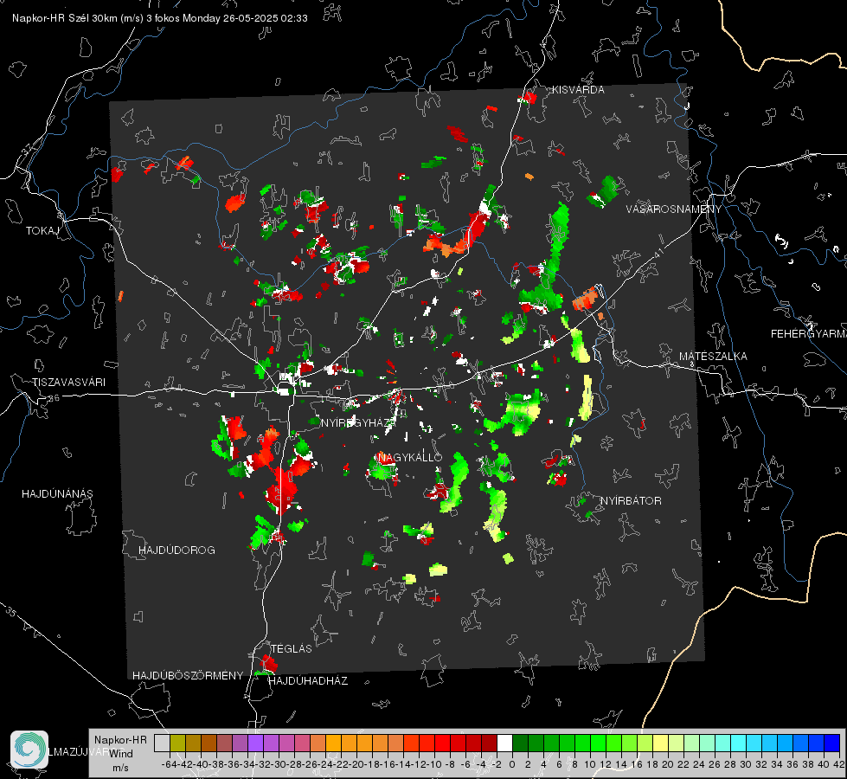Click the NAGYKÁLLÓ town label

click(410, 457)
